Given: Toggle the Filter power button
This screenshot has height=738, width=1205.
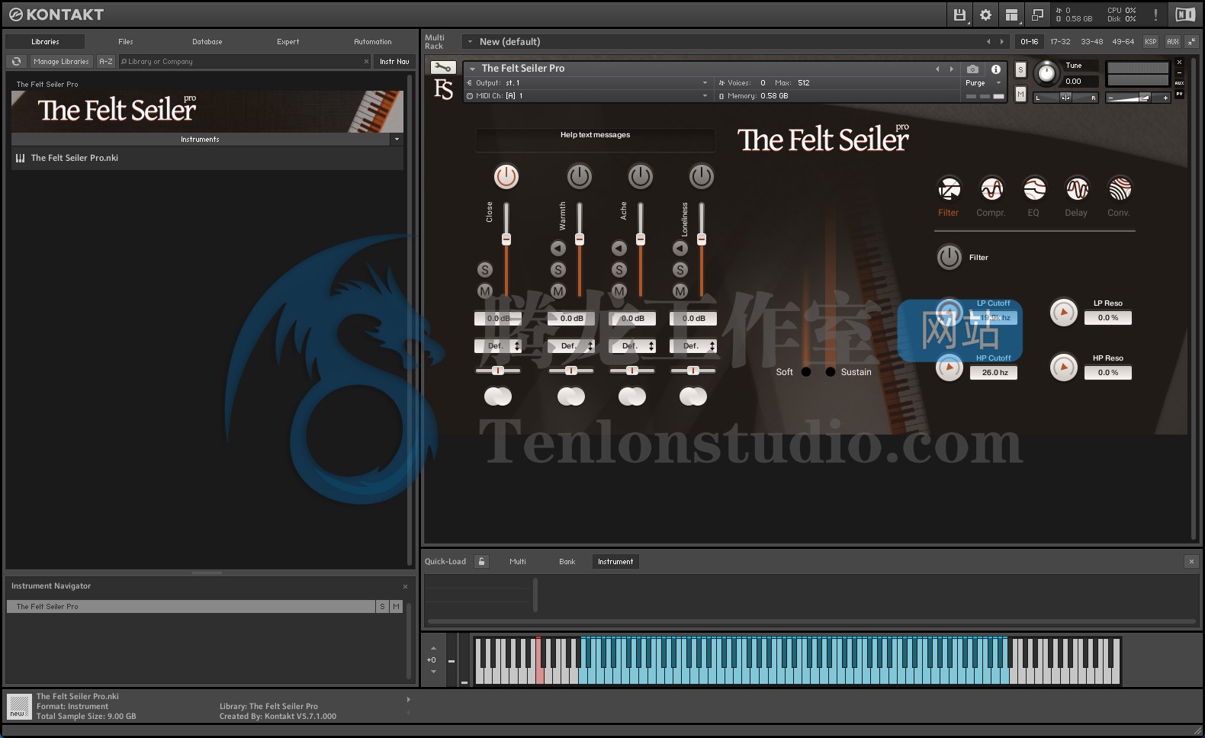Looking at the screenshot, I should (x=950, y=257).
